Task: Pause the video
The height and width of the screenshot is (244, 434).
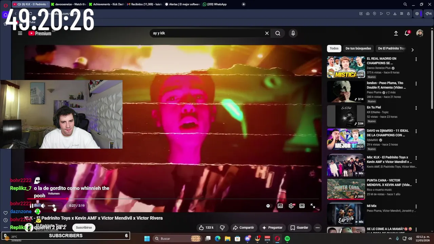Action: click(x=32, y=206)
